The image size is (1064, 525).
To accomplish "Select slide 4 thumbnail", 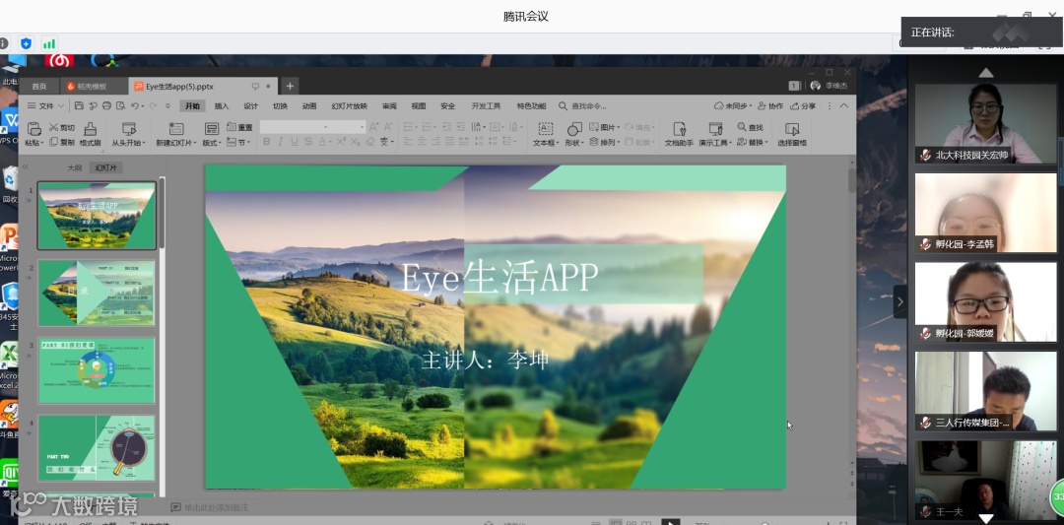I will (x=97, y=447).
